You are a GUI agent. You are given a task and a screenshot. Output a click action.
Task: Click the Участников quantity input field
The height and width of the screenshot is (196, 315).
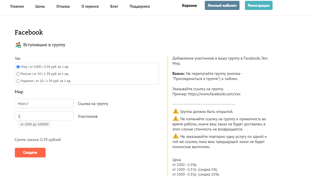click(x=44, y=116)
